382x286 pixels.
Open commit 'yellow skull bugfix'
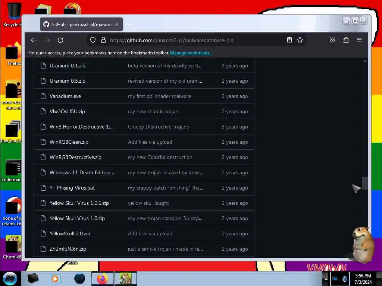pos(148,203)
